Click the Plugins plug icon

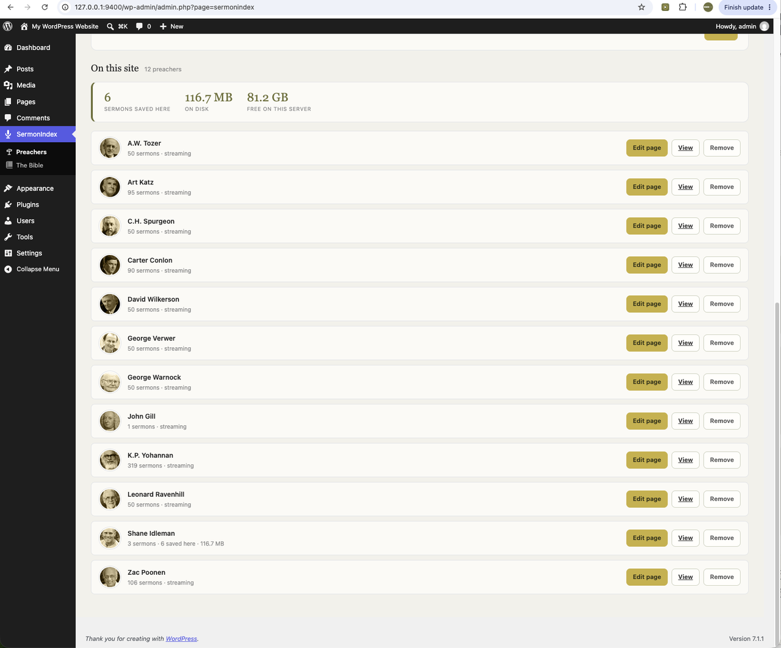pos(8,204)
